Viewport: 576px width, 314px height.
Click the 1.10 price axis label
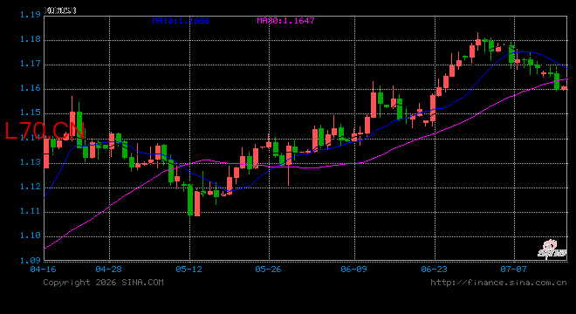(31, 235)
